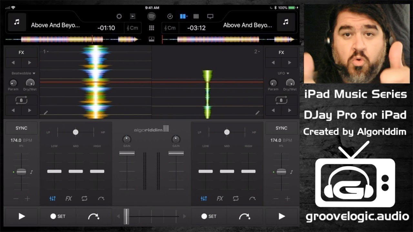Toggle deck 2 FX button
Viewport: 413px width, 232px height.
pyautogui.click(x=281, y=53)
